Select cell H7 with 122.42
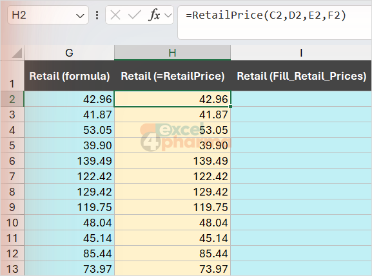372x276 pixels. [x=173, y=176]
